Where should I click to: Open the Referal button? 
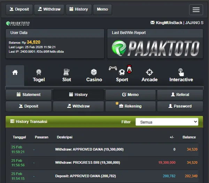[x=180, y=95]
